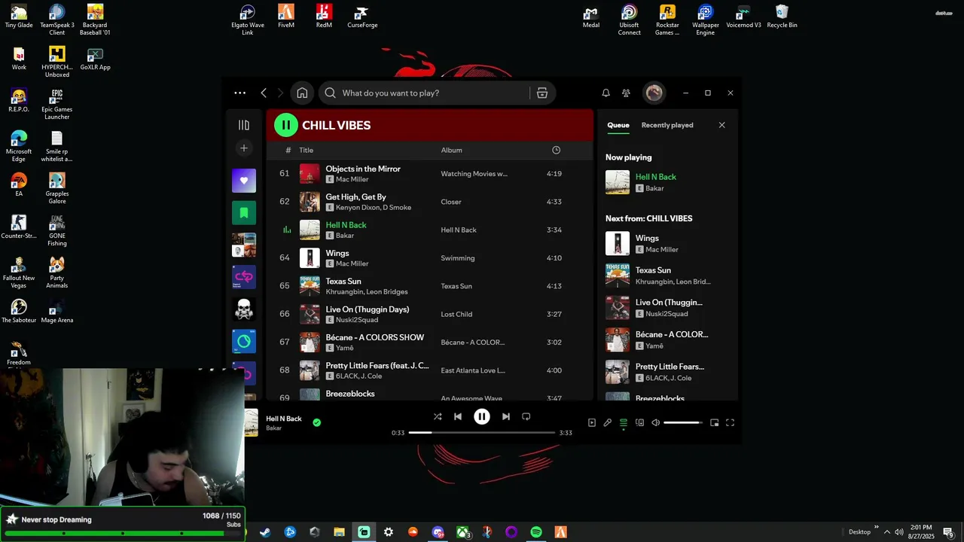Select Bécane - A COLORS SHOW track row

[430, 343]
